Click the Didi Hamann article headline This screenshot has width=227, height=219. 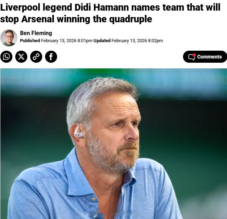point(110,13)
